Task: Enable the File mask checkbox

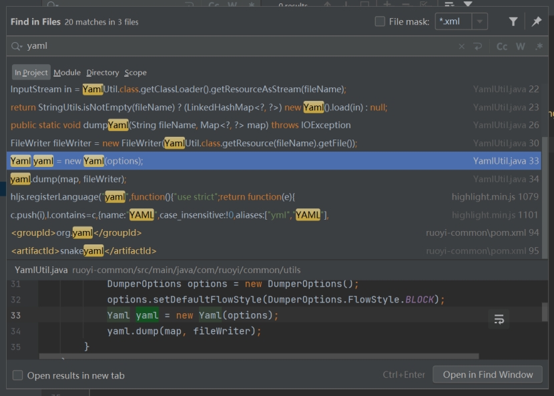Action: tap(380, 22)
